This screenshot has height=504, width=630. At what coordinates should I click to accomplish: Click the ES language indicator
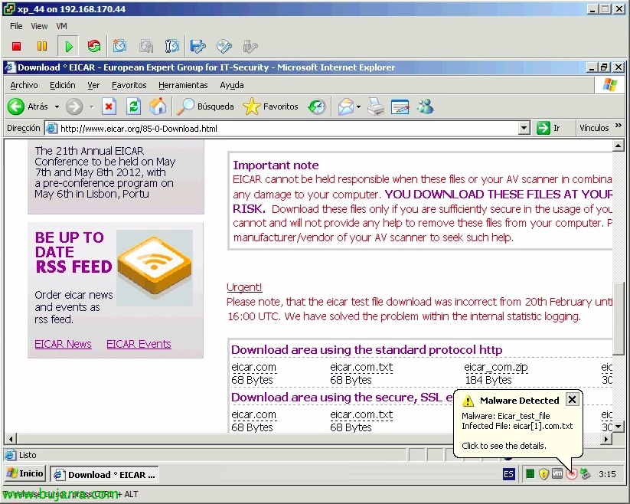tap(508, 474)
